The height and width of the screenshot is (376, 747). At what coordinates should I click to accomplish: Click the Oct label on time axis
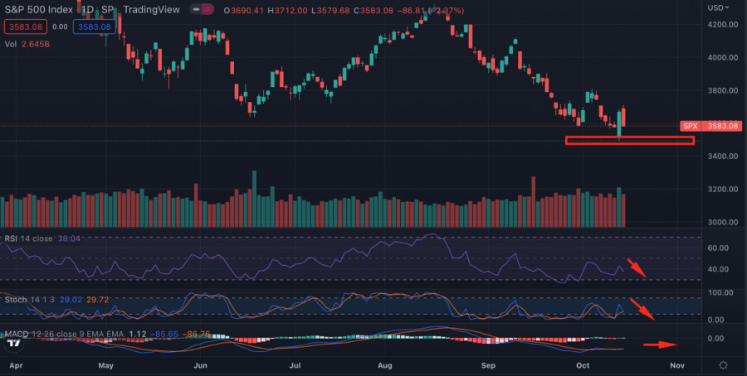[583, 365]
